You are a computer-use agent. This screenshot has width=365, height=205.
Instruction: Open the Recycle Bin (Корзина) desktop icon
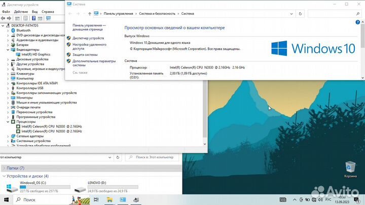[350, 169]
